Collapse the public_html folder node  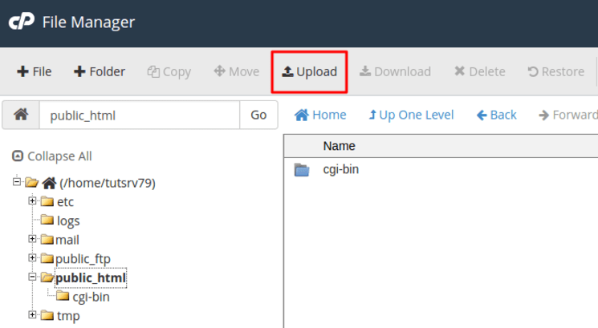32,277
